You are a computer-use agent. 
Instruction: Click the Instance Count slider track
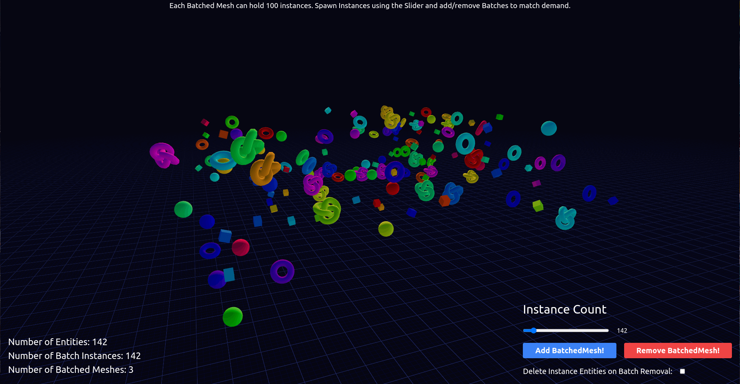(x=578, y=331)
